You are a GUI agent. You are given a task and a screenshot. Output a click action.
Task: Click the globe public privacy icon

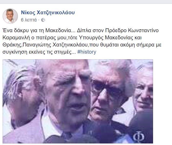tap(43, 20)
